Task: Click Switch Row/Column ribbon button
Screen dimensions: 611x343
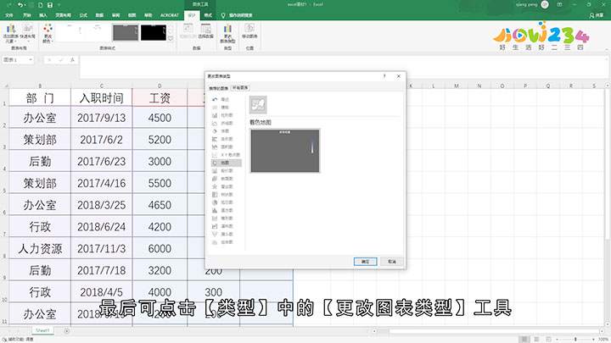Action: point(188,31)
